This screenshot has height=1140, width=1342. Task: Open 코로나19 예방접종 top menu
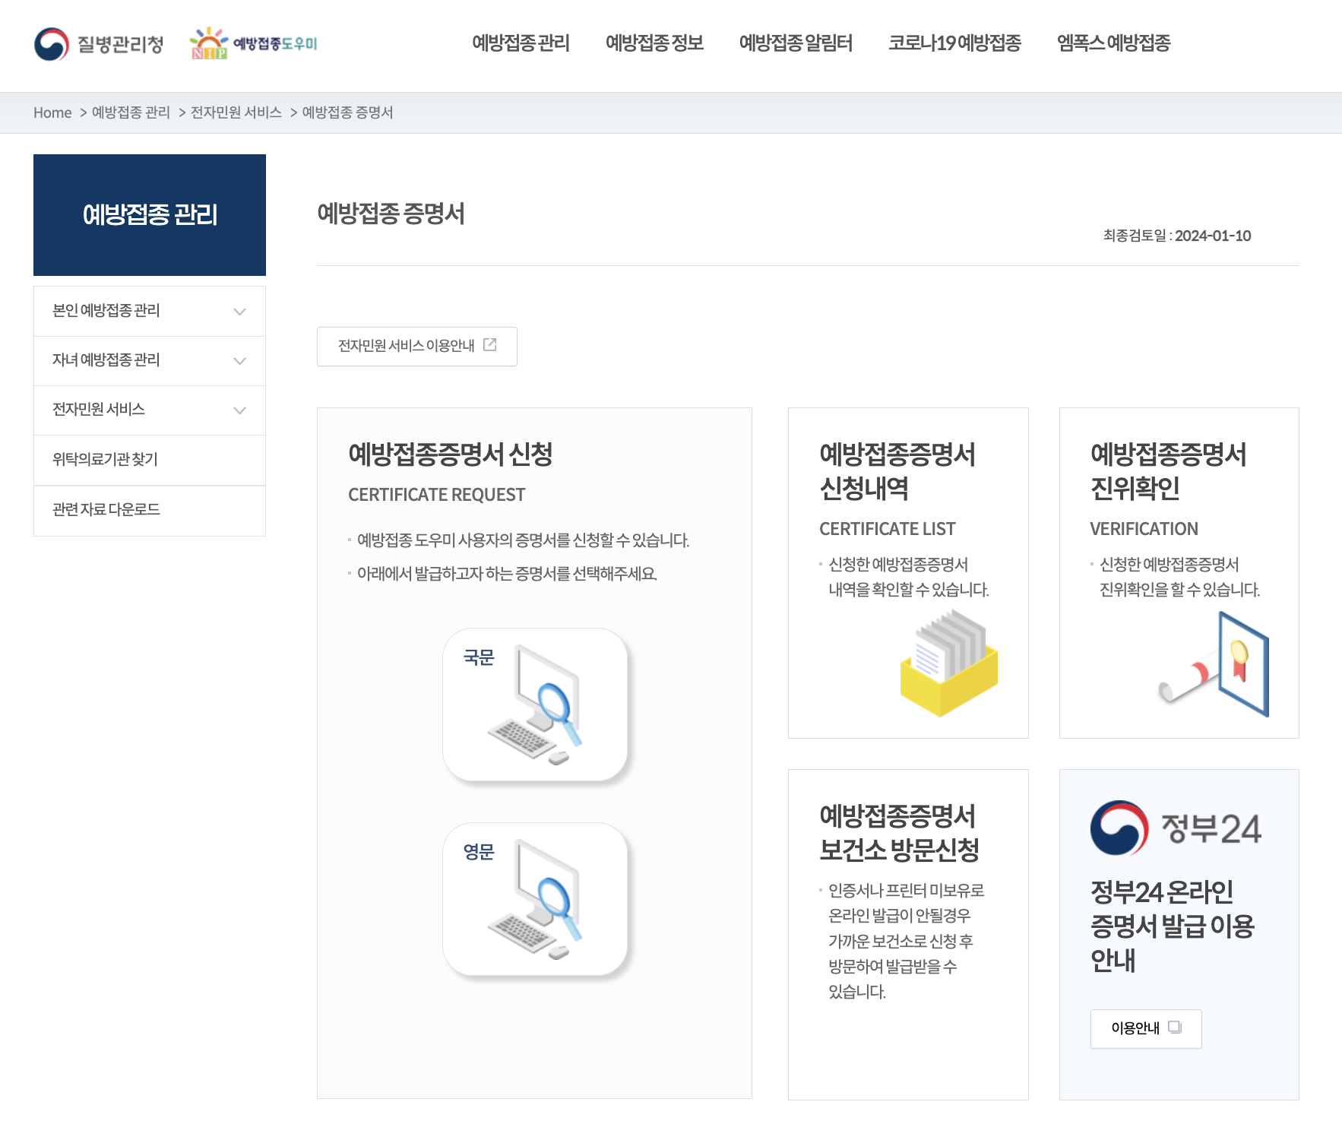pyautogui.click(x=954, y=43)
